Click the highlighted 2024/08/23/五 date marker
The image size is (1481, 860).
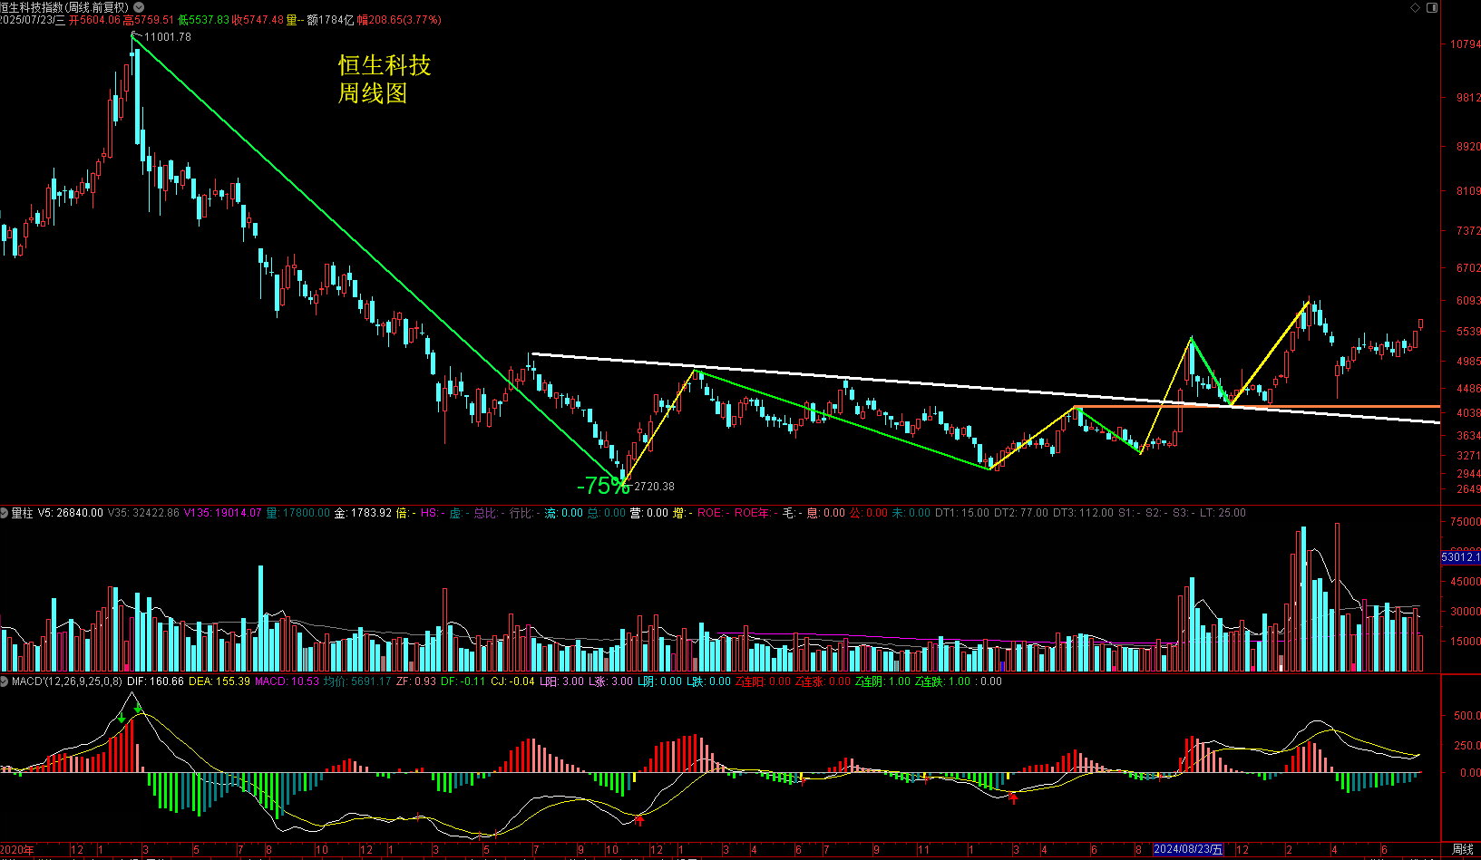[x=1188, y=849]
